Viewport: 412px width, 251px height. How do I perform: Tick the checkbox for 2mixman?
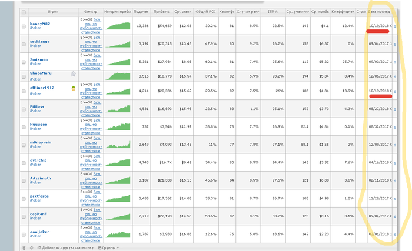24,62
